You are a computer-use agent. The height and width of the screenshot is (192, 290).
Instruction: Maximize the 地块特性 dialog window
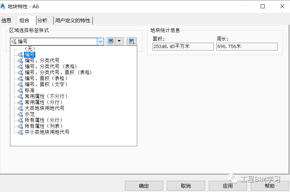coord(263,6)
